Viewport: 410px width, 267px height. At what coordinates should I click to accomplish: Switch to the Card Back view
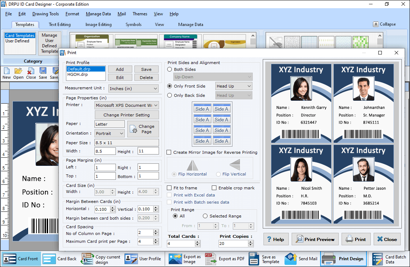(x=60, y=259)
